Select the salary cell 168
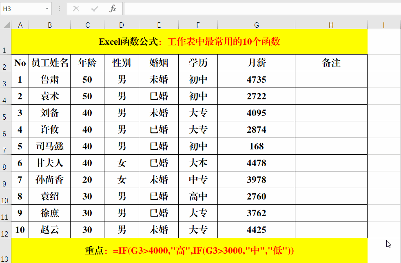This screenshot has width=401, height=263. [257, 146]
